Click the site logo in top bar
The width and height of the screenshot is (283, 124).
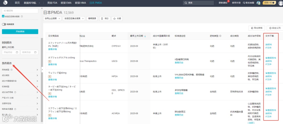click(6, 3)
